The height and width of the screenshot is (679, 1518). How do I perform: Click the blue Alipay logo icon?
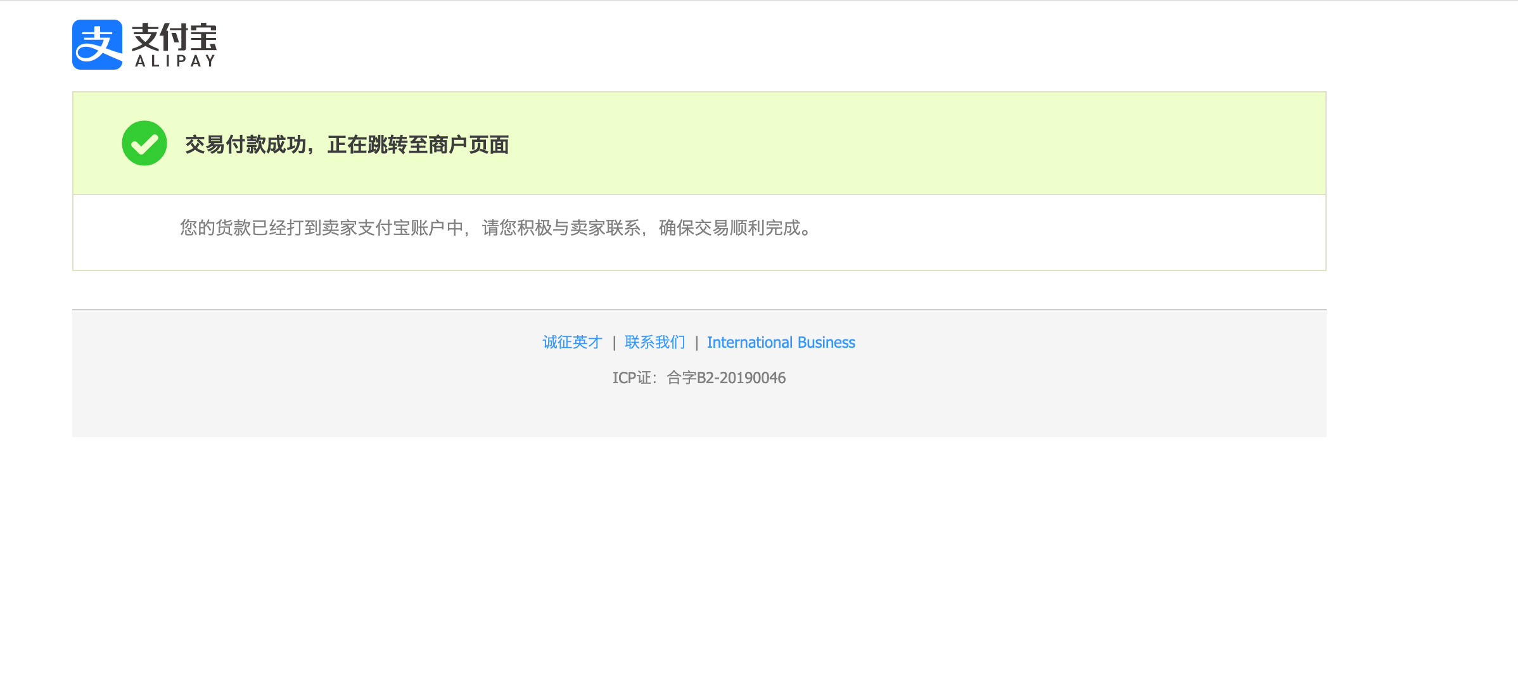click(x=97, y=44)
